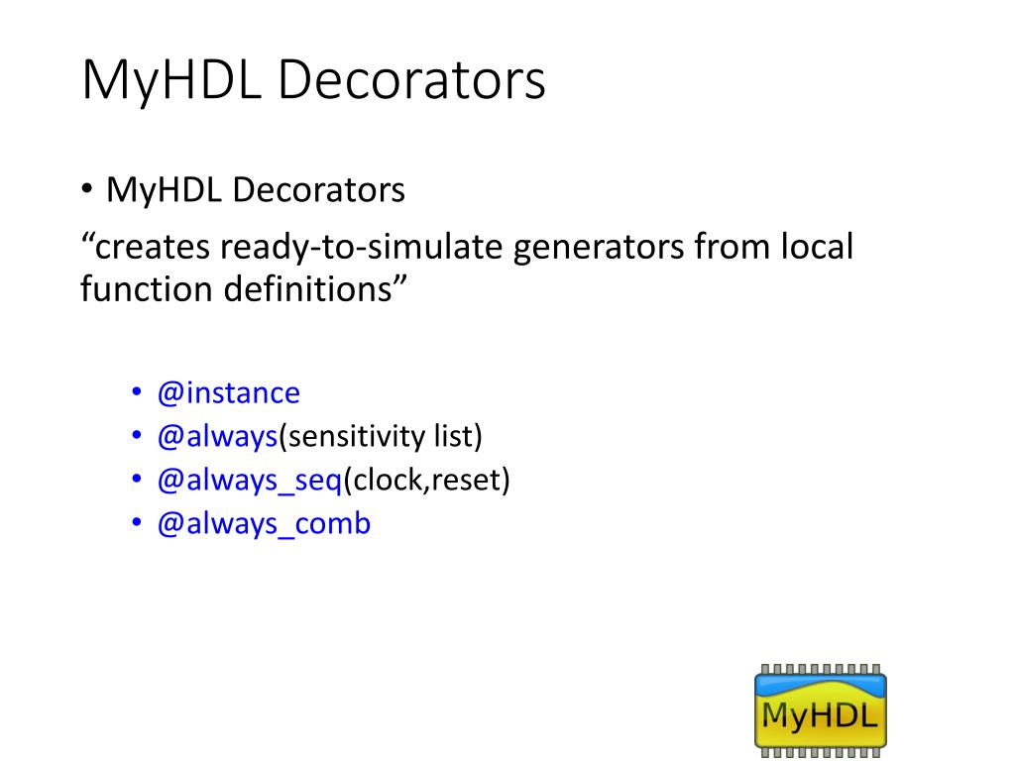Select the "MyHDL Decorators" bullet text
This screenshot has height=761, width=1015.
tap(255, 190)
